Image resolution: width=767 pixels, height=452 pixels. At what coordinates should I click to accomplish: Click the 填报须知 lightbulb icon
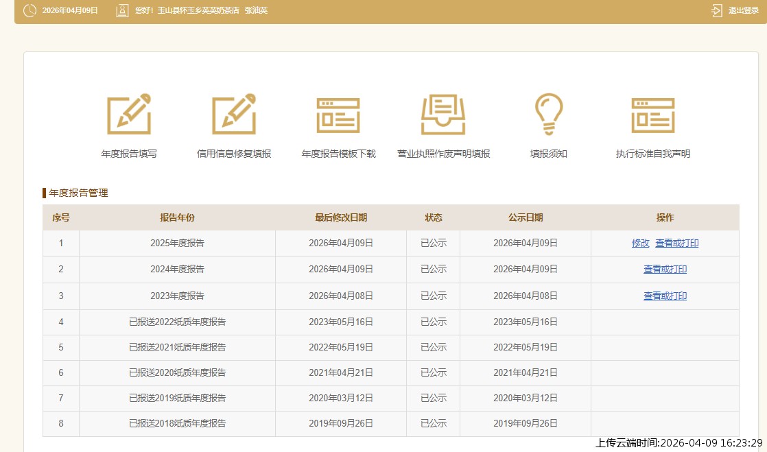click(548, 114)
